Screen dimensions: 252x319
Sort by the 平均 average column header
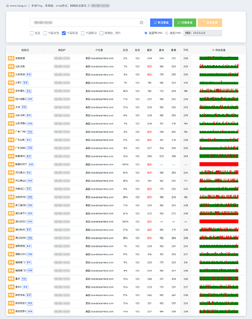click(x=186, y=50)
